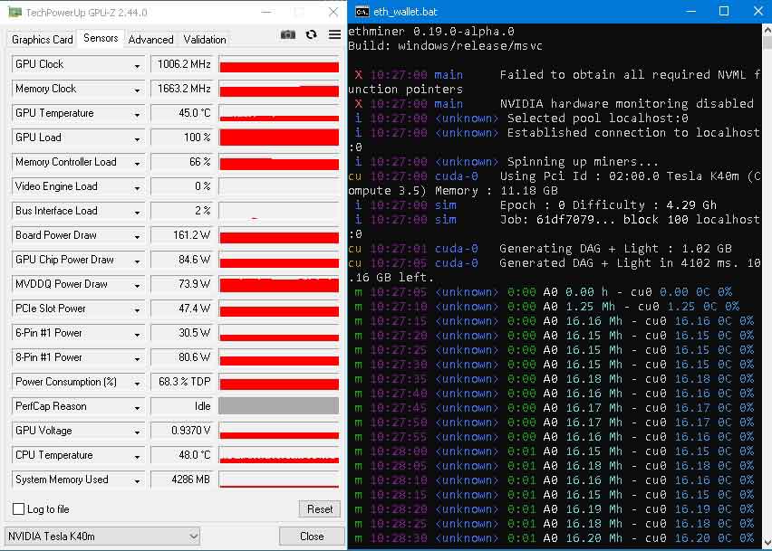
Task: Open the GPU-Z hamburger menu
Action: [x=334, y=34]
